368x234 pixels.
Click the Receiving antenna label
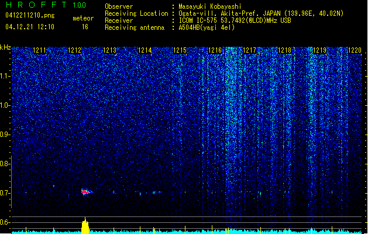[x=135, y=27]
